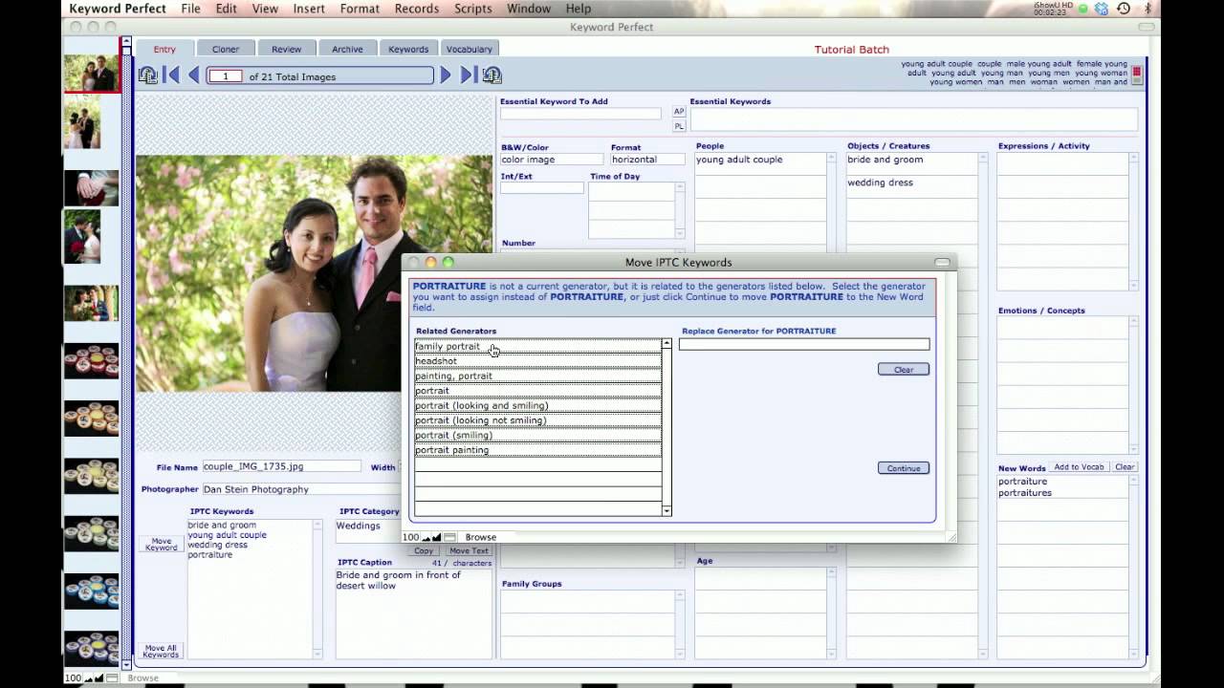Zoom out in main window status bar

coord(90,677)
